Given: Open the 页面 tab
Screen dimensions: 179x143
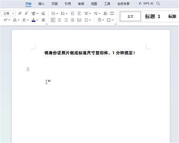Looking at the screenshot, I should click(x=54, y=4).
